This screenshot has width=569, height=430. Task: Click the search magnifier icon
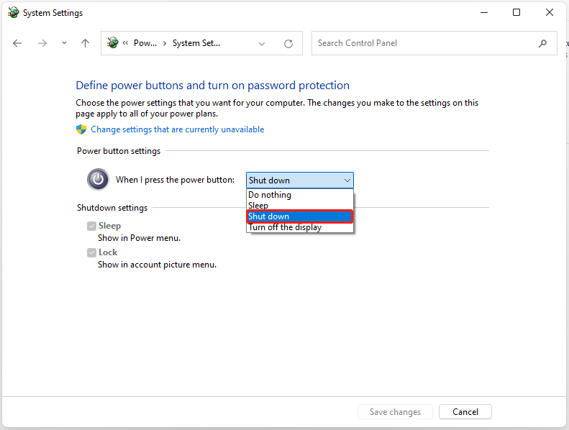(x=542, y=44)
